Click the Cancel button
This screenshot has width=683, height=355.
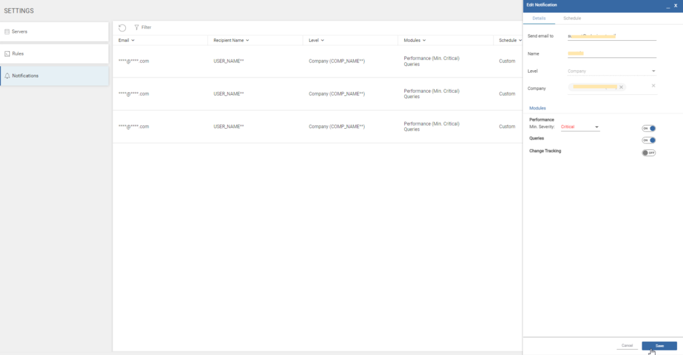pyautogui.click(x=627, y=346)
